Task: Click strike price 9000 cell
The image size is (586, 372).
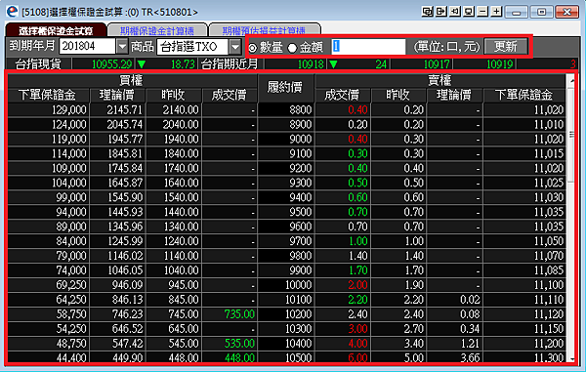Action: pos(285,139)
